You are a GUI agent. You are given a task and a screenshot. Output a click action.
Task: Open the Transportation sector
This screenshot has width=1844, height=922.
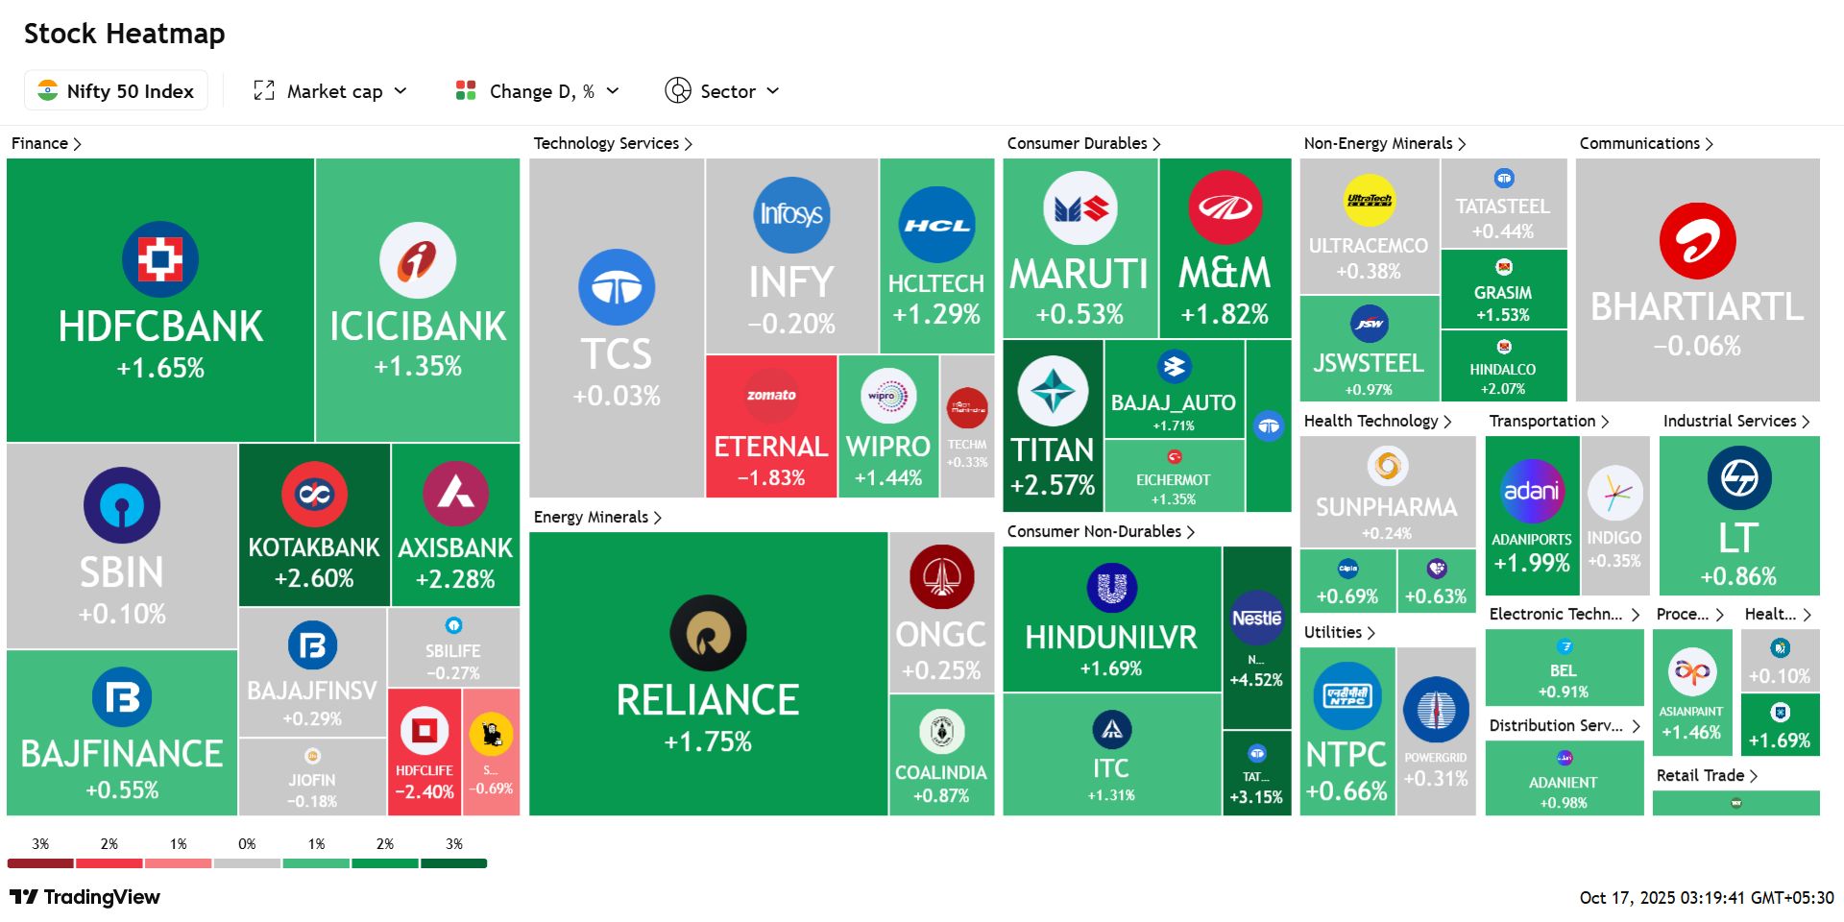tap(1549, 421)
